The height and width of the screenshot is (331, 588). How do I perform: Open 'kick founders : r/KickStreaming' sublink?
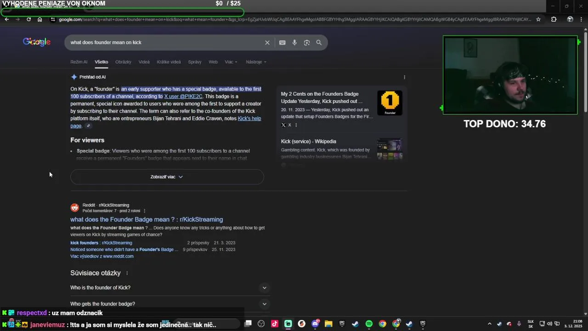coord(101,243)
